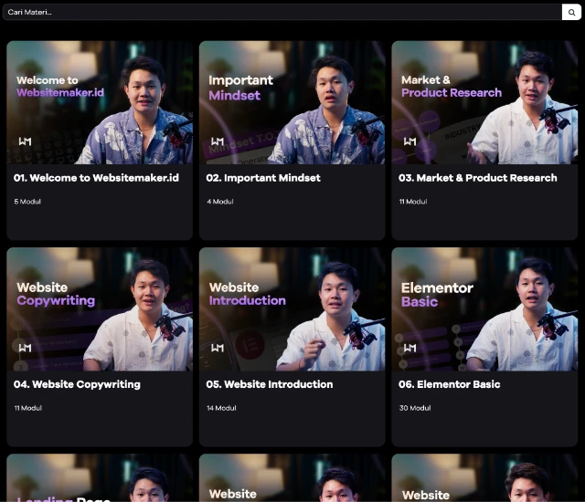The height and width of the screenshot is (502, 585).
Task: Click the 14 Modul label
Action: point(221,408)
